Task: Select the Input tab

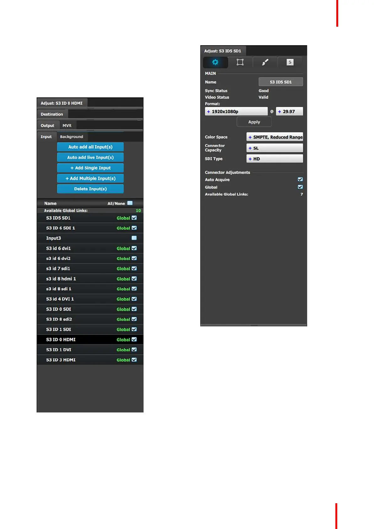Action: coord(46,137)
